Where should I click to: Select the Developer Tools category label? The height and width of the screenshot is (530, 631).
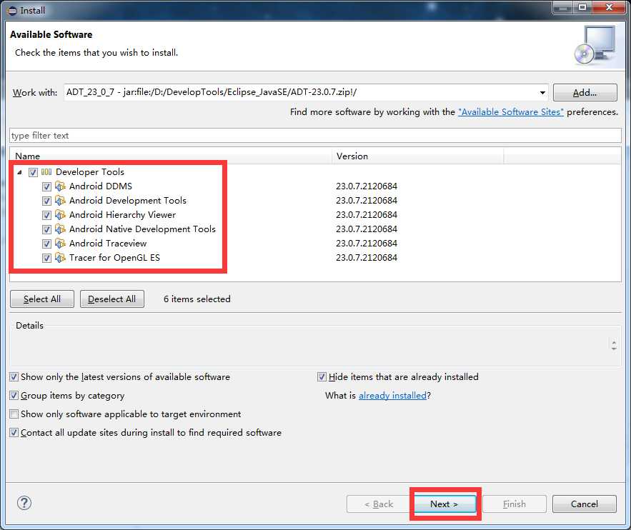[90, 171]
